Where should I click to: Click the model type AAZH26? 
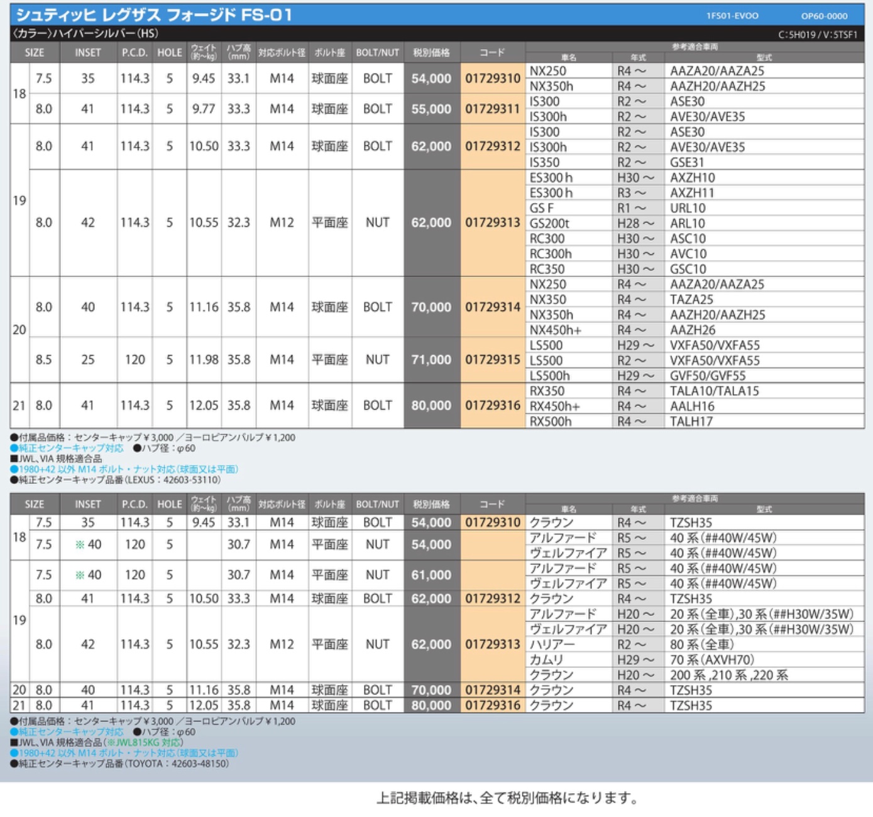[693, 330]
